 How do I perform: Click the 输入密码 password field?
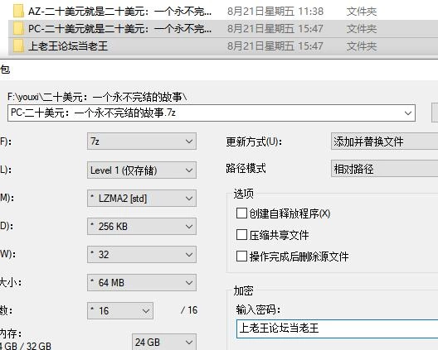tap(337, 328)
